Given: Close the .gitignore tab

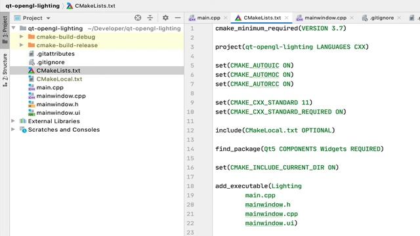Looking at the screenshot, I should point(400,18).
